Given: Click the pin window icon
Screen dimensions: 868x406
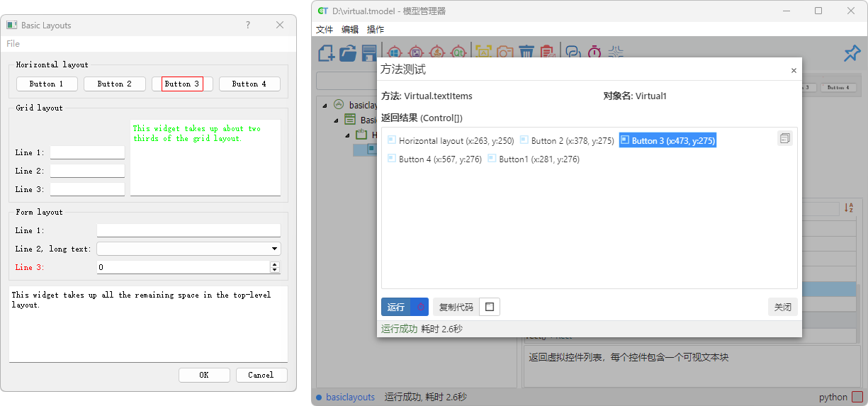Looking at the screenshot, I should (851, 54).
